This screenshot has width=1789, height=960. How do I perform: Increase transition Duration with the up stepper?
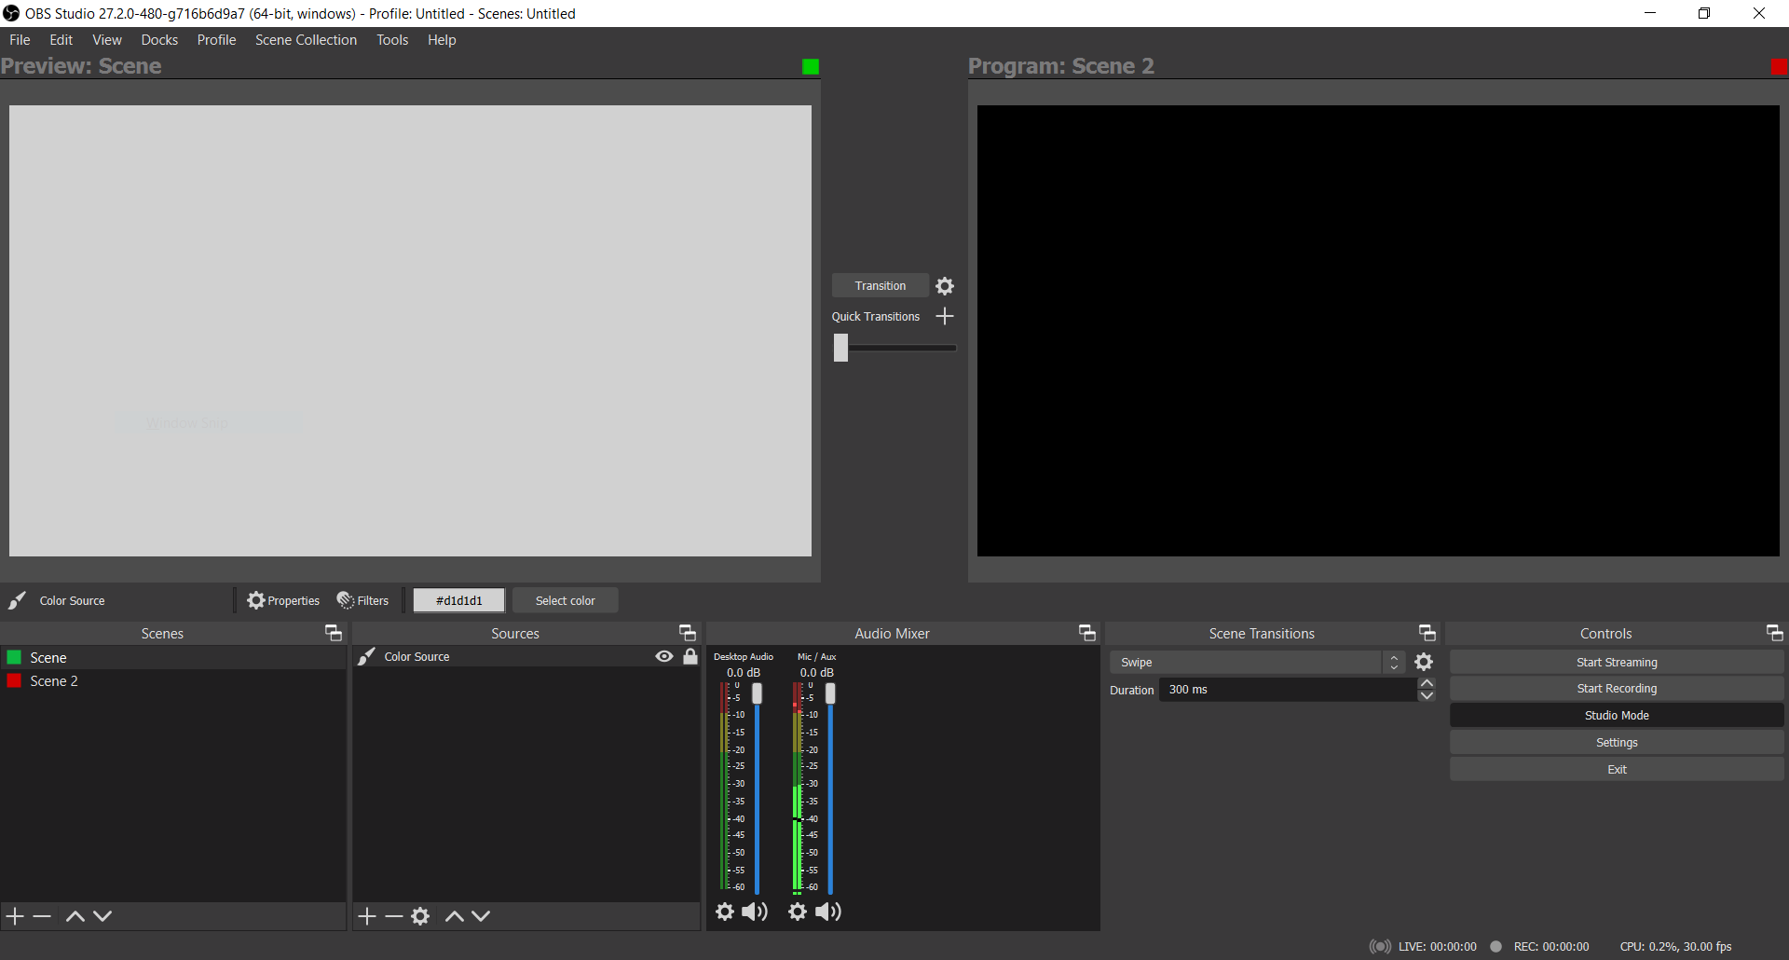click(x=1427, y=683)
